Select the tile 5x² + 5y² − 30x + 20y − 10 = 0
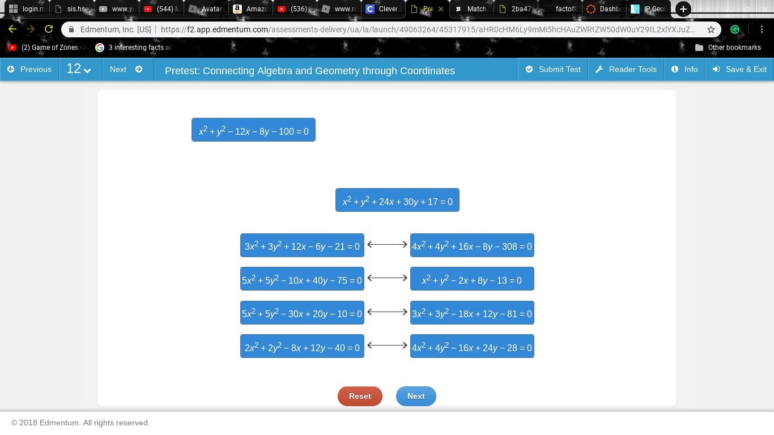This screenshot has width=774, height=435. [302, 313]
